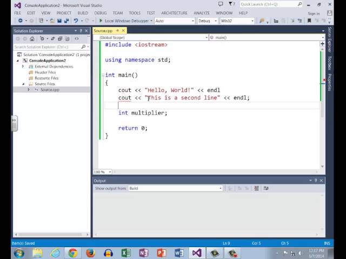Viewport: 346px width, 259px height.
Task: Open the Toolbox side tab
Action: click(329, 63)
